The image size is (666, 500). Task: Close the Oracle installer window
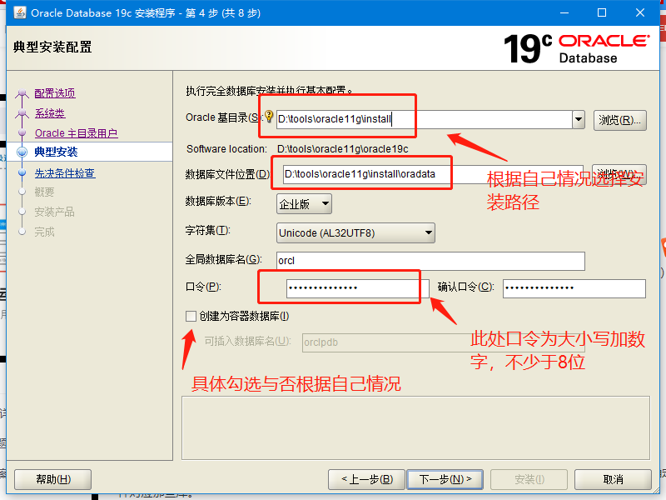[640, 12]
